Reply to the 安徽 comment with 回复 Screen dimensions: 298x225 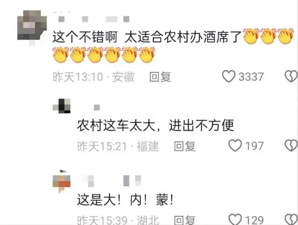pyautogui.click(x=160, y=77)
